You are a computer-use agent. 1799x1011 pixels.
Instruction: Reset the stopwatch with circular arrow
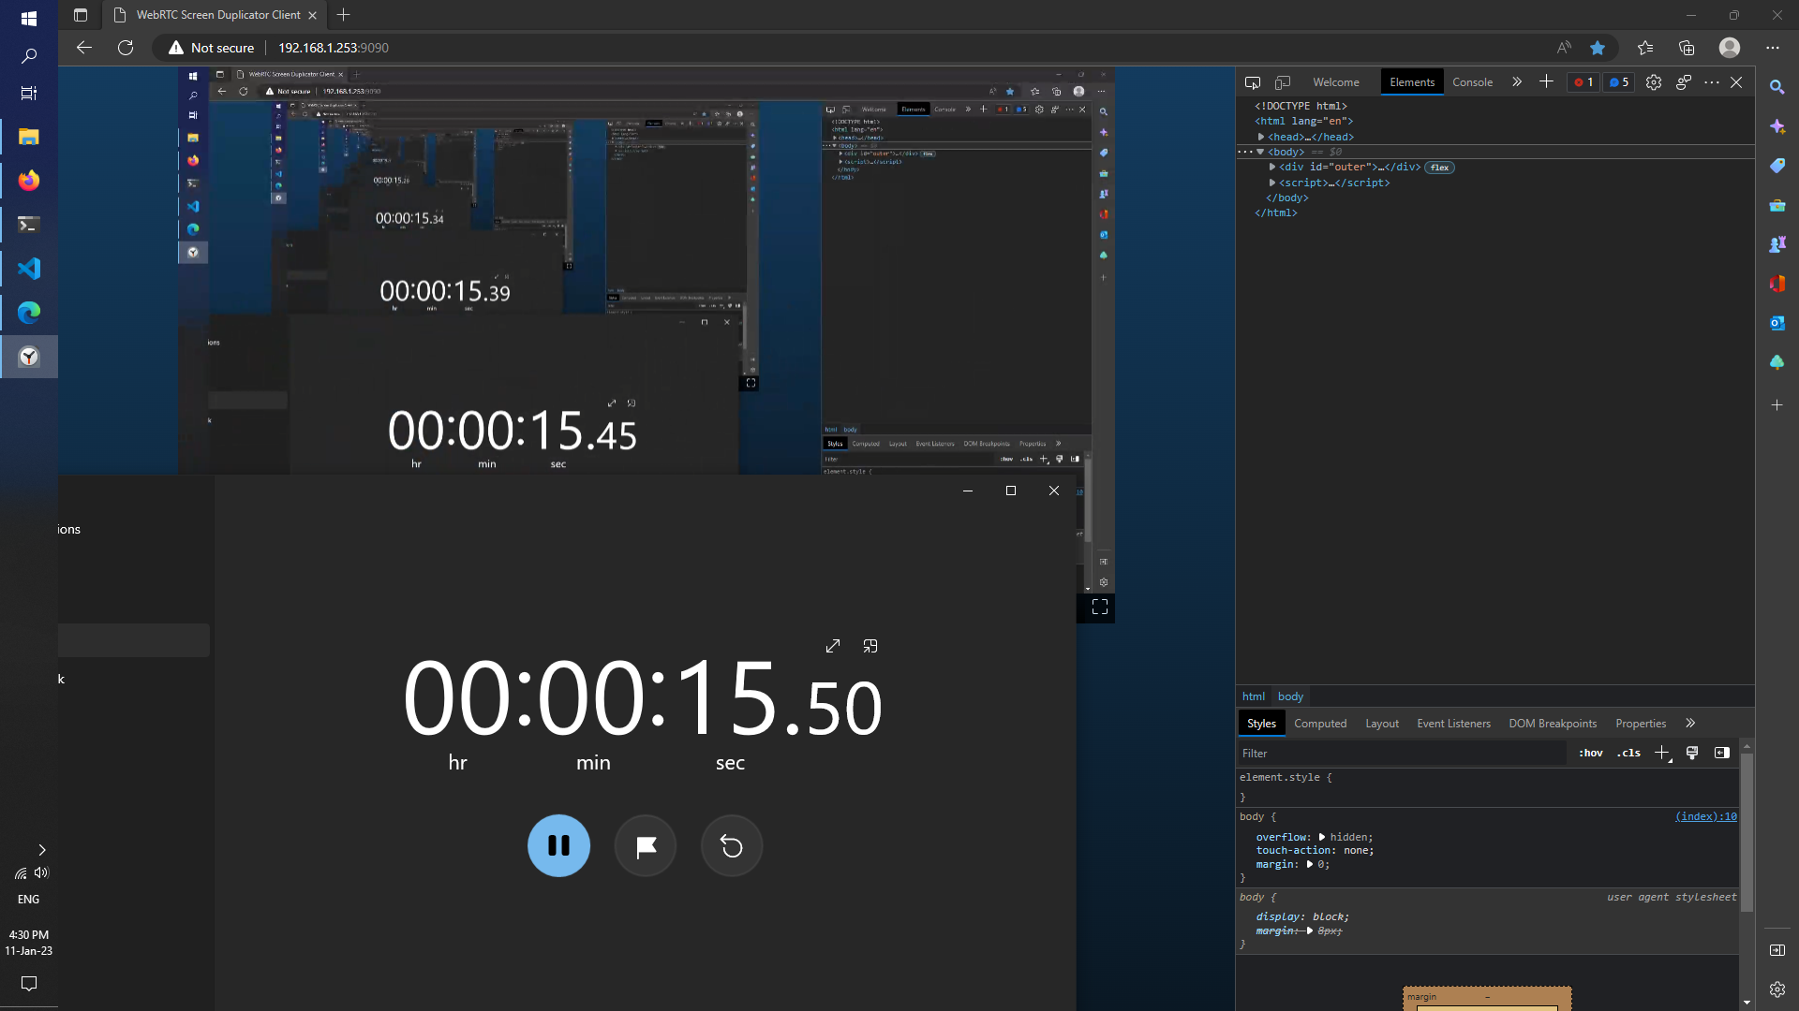coord(732,845)
